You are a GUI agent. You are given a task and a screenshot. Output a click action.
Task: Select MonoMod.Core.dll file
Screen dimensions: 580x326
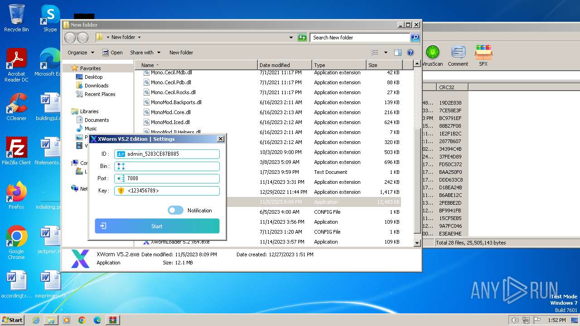tap(170, 112)
